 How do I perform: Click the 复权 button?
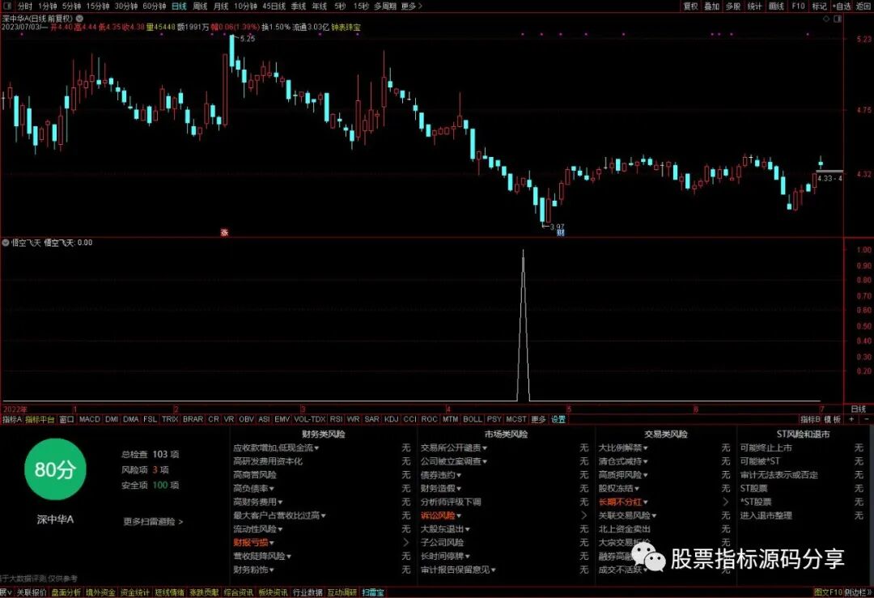coord(690,6)
